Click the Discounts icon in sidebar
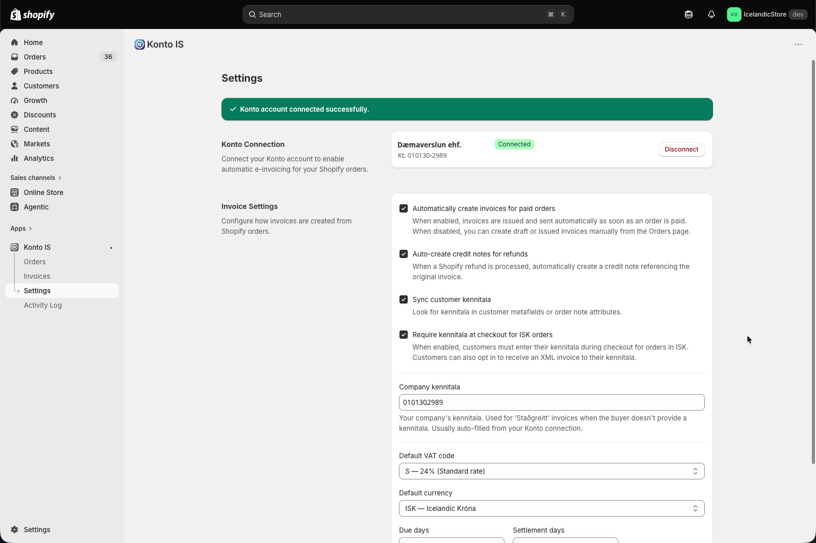The height and width of the screenshot is (543, 816). (x=14, y=115)
